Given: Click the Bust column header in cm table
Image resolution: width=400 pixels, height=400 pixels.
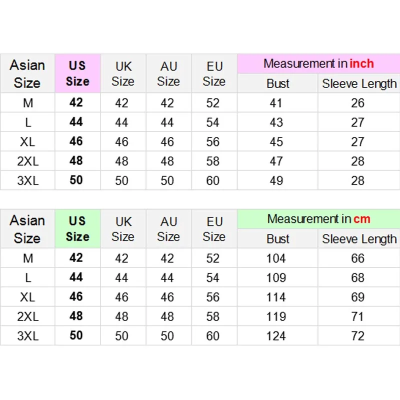Looking at the screenshot, I should 278,239.
